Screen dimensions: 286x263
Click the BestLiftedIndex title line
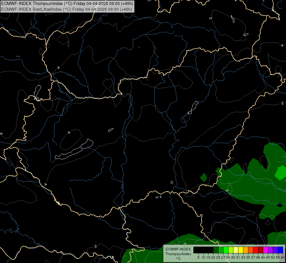(x=66, y=9)
